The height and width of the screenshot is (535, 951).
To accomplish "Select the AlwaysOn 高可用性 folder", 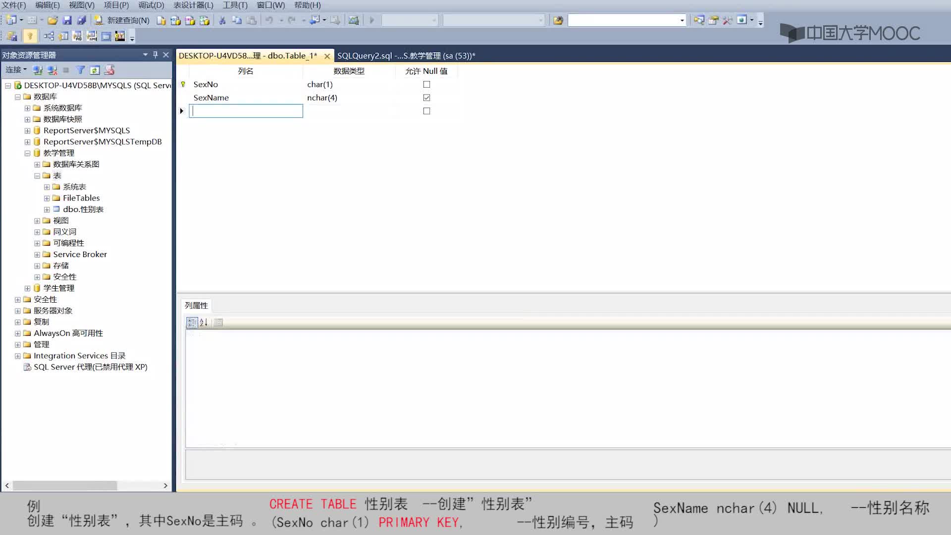I will 68,333.
